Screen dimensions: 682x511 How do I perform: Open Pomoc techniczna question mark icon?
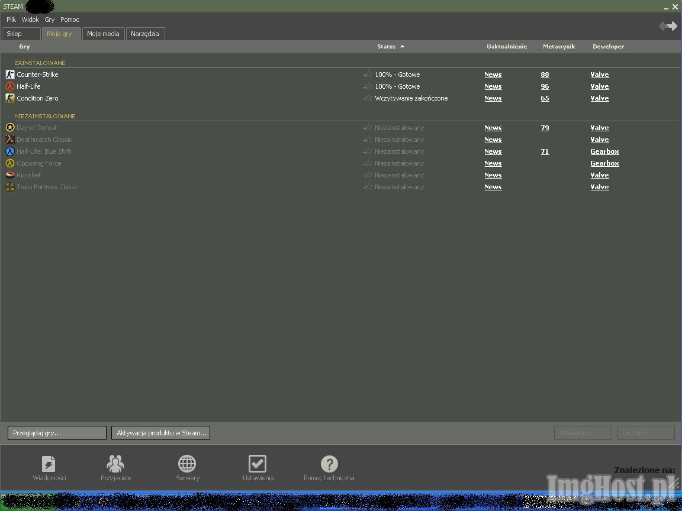(x=329, y=464)
